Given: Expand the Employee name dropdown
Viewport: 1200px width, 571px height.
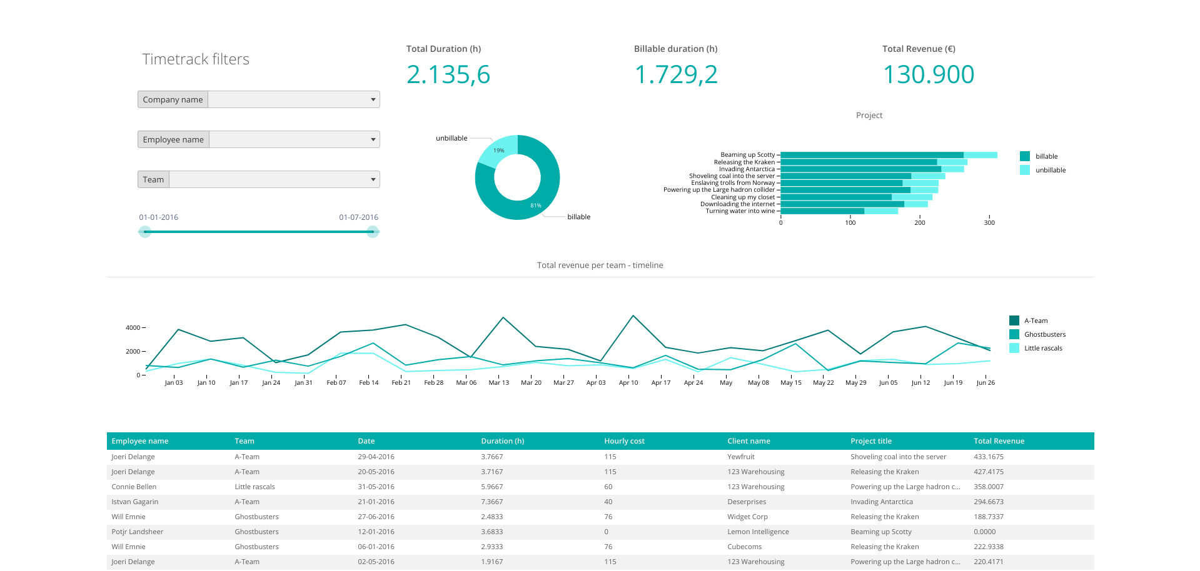Looking at the screenshot, I should [x=293, y=139].
